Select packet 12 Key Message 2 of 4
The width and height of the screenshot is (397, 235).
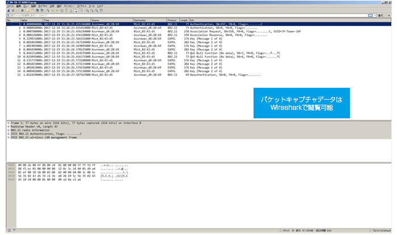[x=198, y=64]
